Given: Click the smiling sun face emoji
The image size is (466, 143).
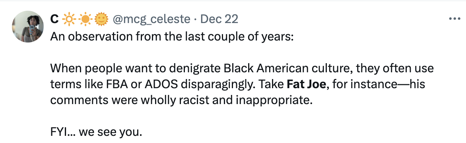Looking at the screenshot, I should pos(101,19).
